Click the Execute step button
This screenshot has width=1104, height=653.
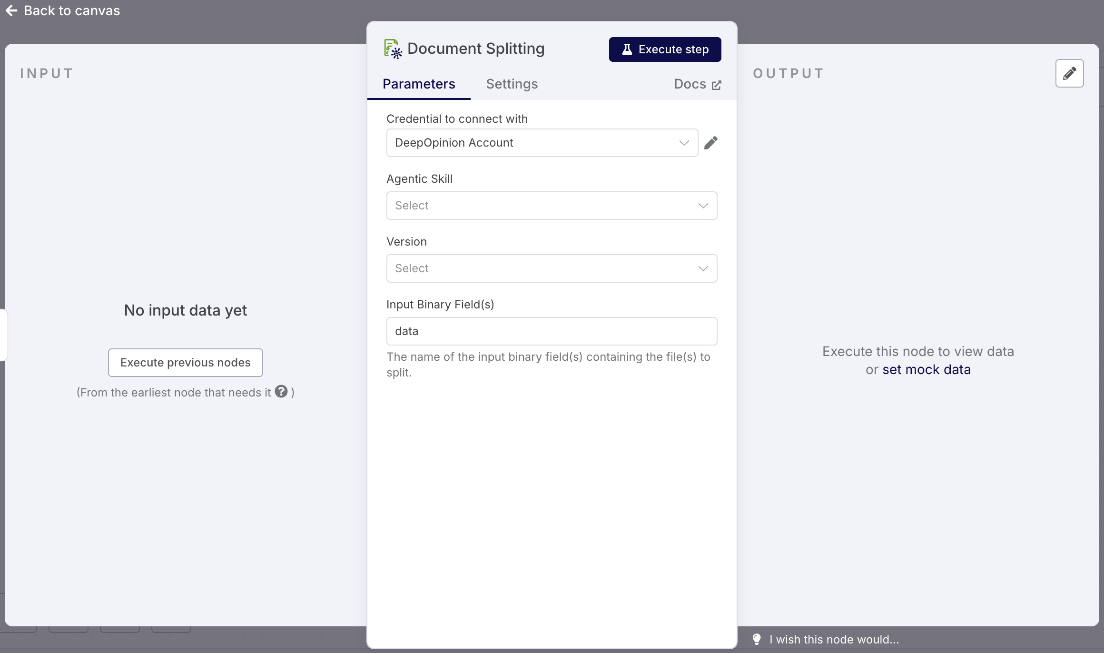click(665, 49)
